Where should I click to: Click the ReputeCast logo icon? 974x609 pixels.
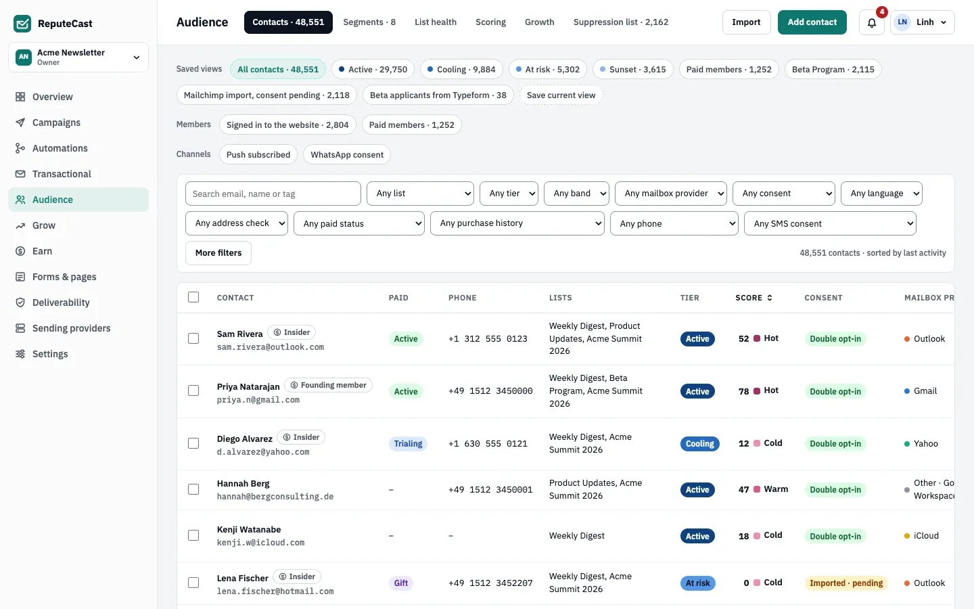[x=22, y=24]
